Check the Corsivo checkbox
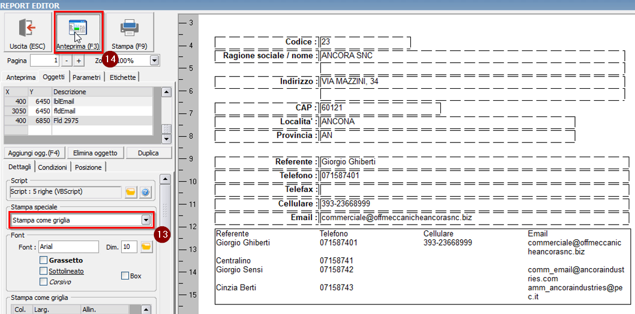The image size is (635, 314). [44, 282]
